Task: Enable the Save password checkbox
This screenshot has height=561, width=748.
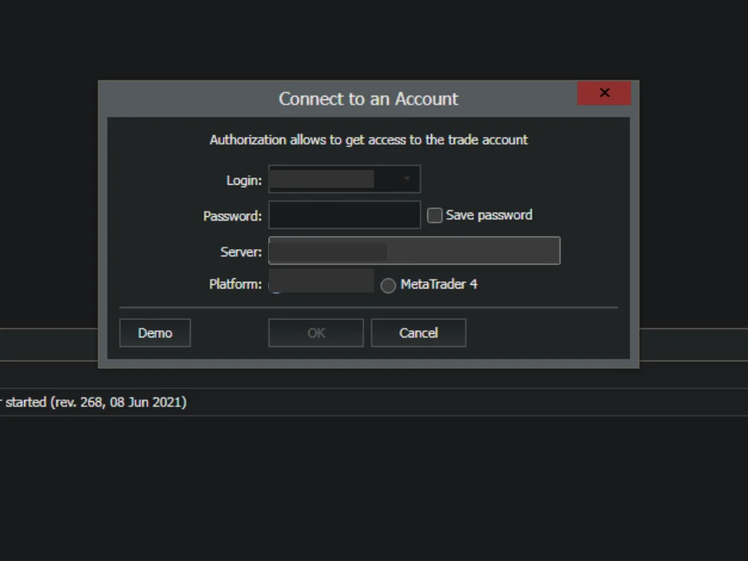Action: 434,215
